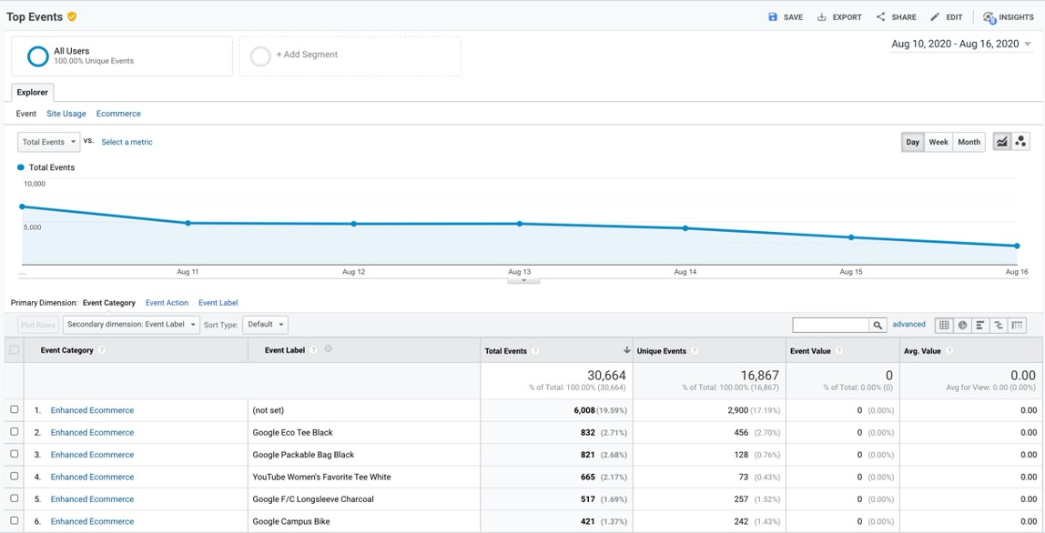Image resolution: width=1045 pixels, height=533 pixels.
Task: Click the Save floppy disk icon
Action: click(773, 16)
